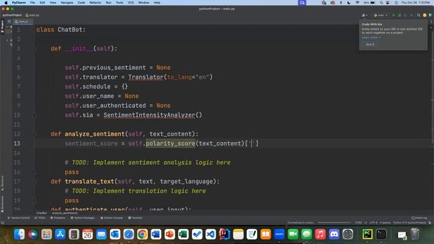Change the LF line separator in status bar

pyautogui.click(x=366, y=222)
